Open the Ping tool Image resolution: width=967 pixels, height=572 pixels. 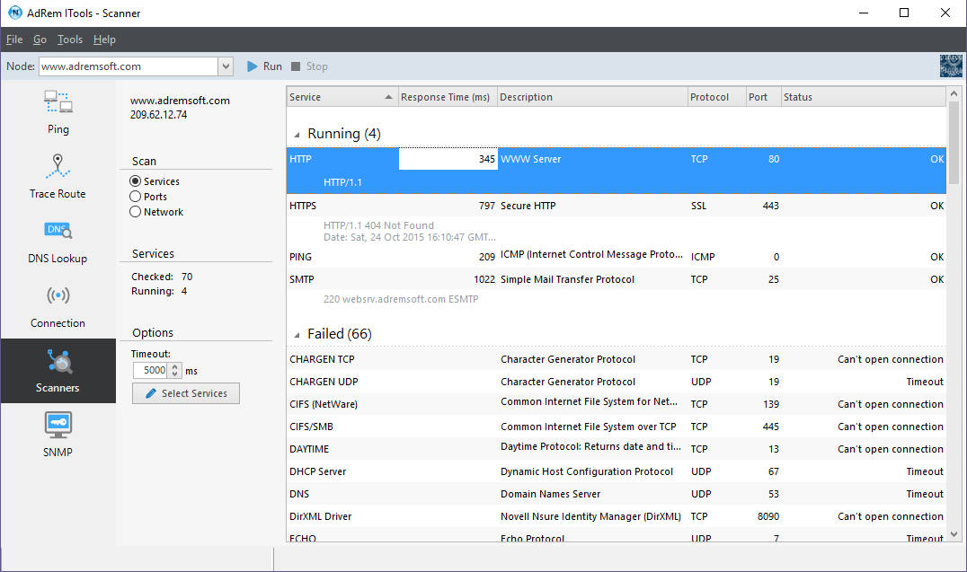58,112
